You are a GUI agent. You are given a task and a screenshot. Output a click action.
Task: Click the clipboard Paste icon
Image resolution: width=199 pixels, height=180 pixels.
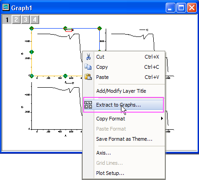88,77
